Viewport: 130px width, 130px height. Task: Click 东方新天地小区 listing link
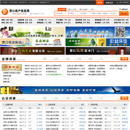[51, 71]
